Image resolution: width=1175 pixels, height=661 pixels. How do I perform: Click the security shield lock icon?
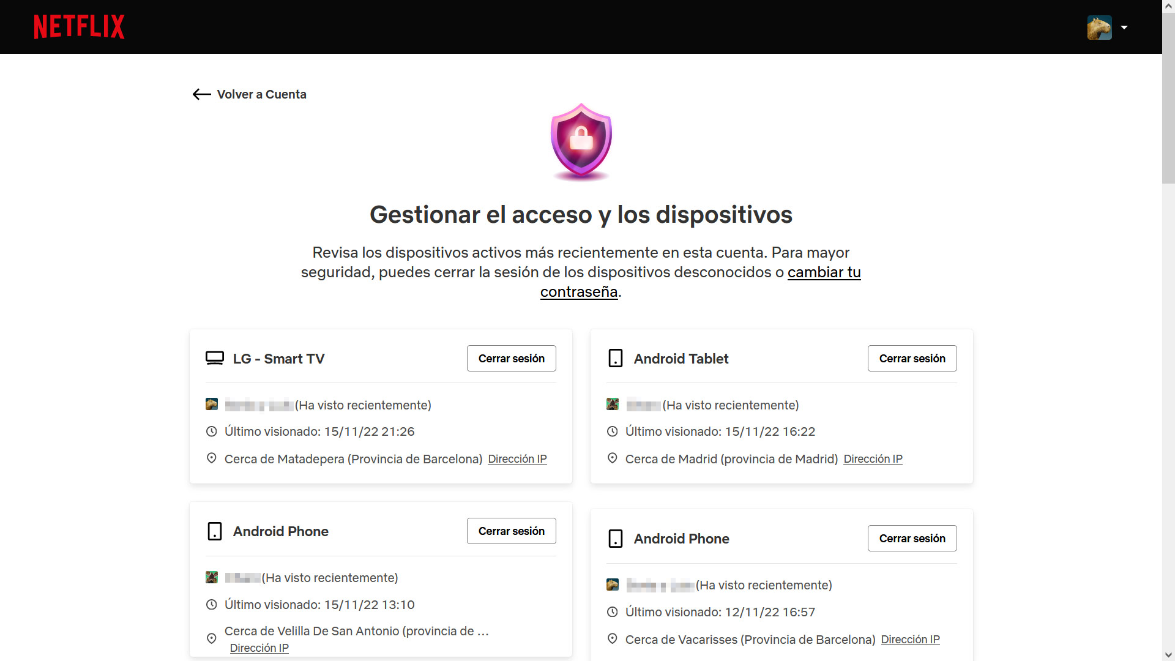point(581,141)
